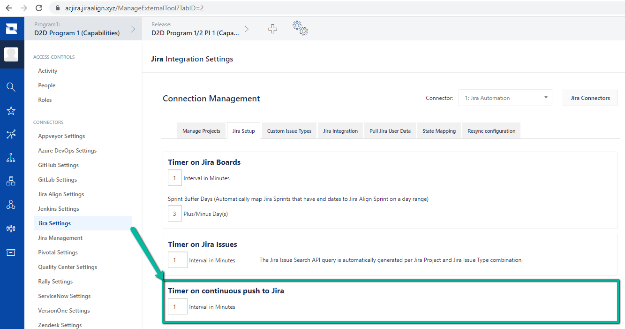Click the Sprint Buffer Days field
The image size is (625, 329).
(x=175, y=214)
